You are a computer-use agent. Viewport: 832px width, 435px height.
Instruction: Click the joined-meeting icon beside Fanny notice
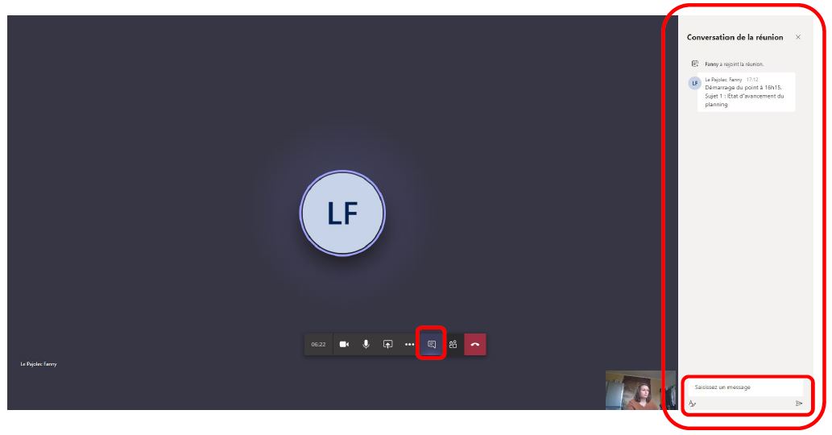694,64
